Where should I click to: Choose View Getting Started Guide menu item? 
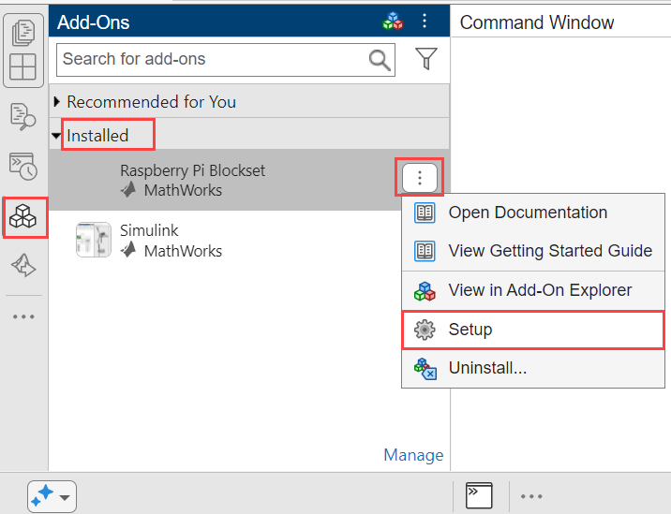click(x=533, y=251)
